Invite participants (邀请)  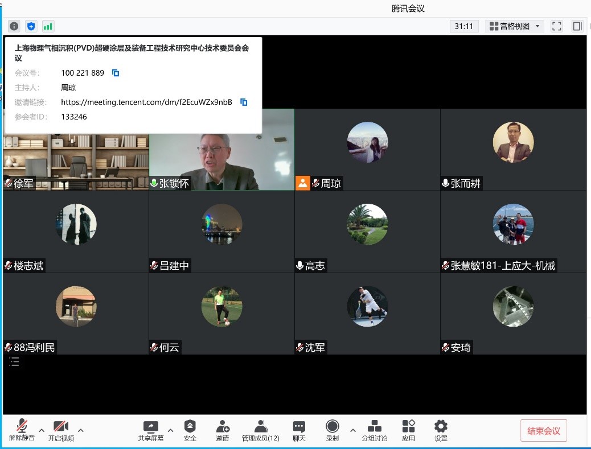point(223,430)
